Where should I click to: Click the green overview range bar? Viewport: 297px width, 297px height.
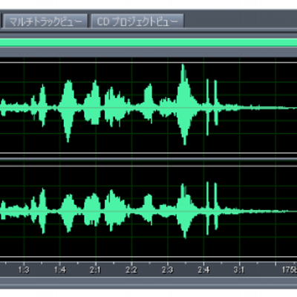coord(148,42)
